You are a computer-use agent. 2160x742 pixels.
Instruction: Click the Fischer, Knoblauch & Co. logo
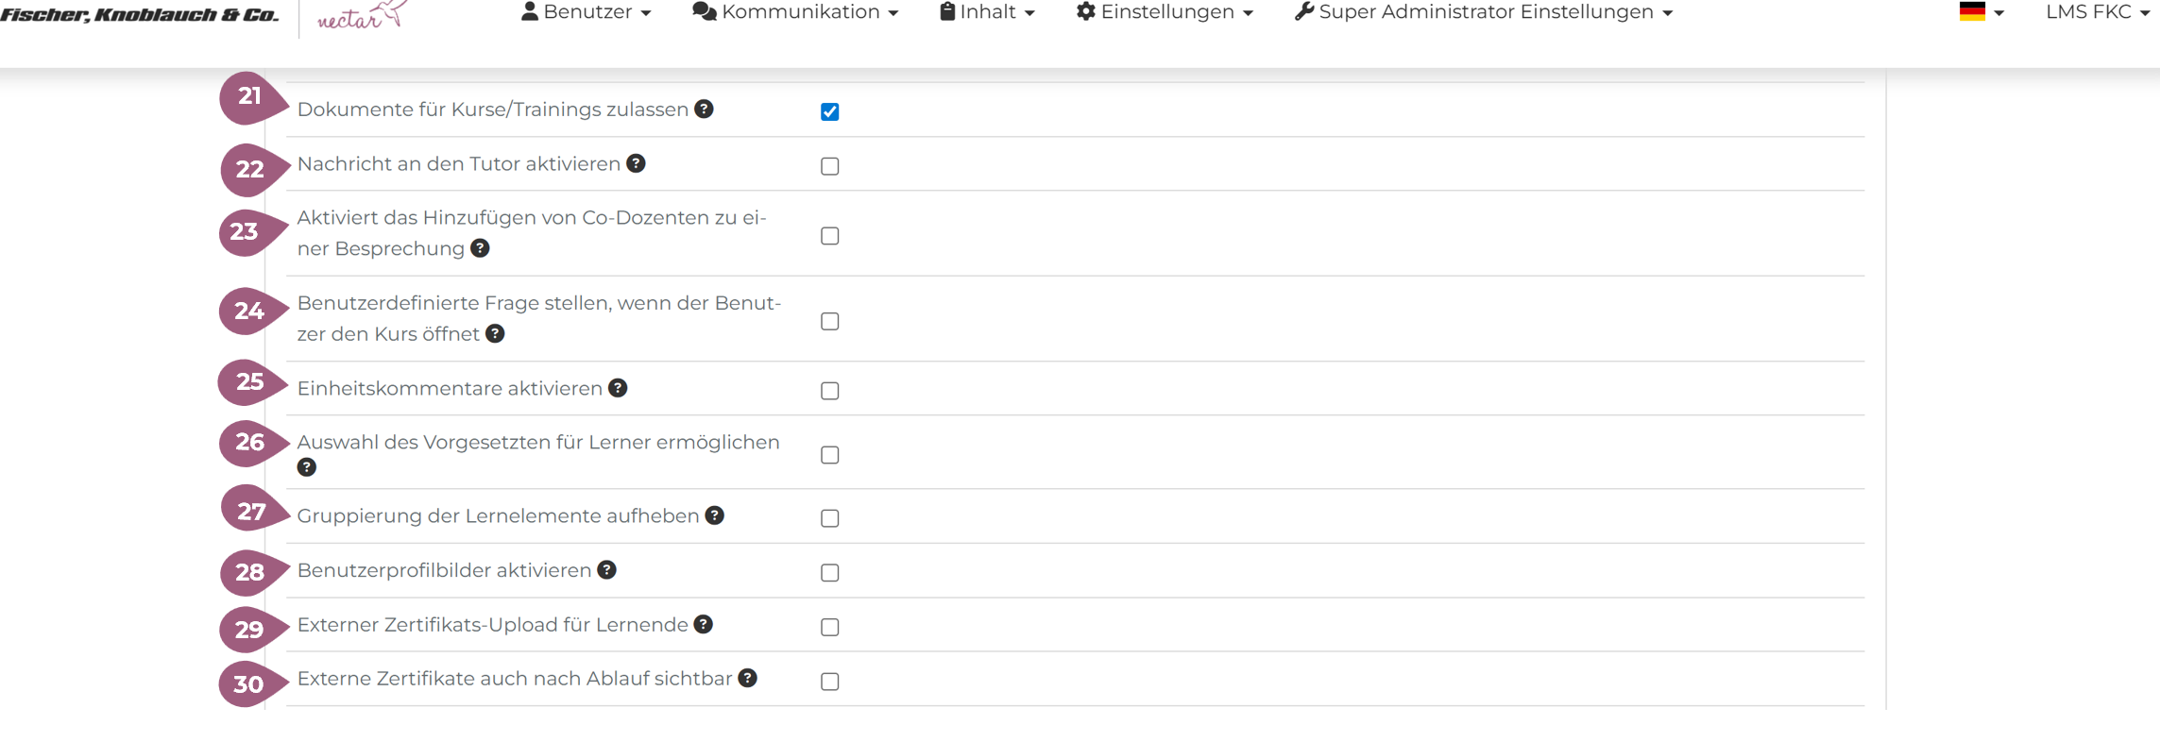coord(140,15)
